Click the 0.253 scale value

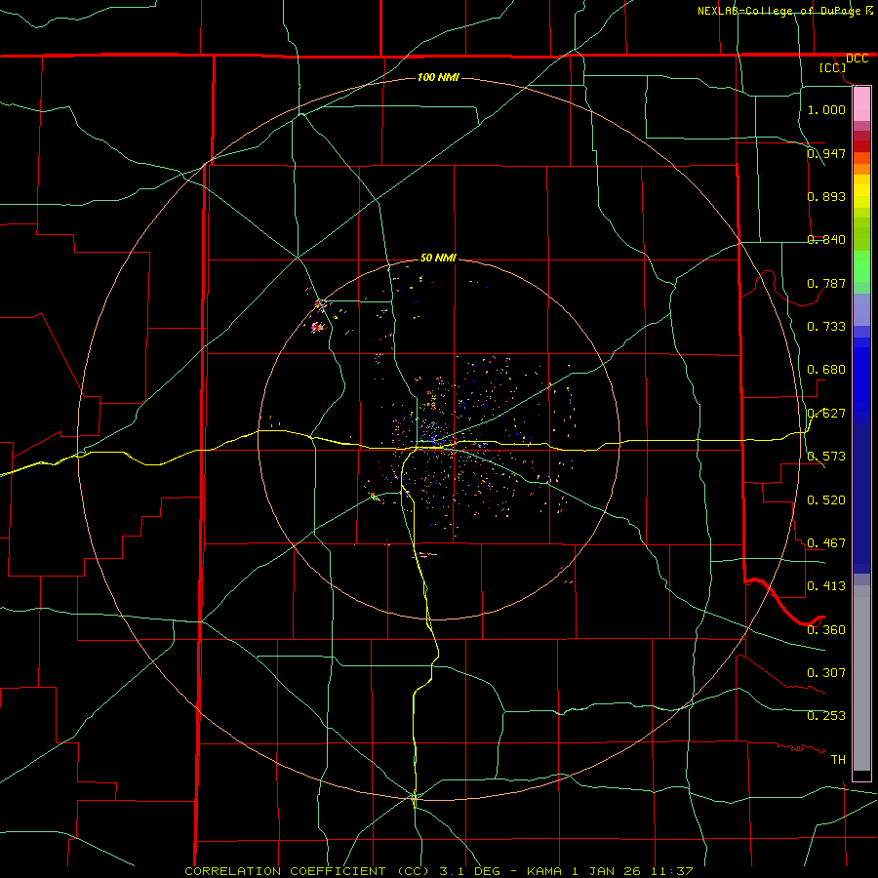click(x=826, y=716)
